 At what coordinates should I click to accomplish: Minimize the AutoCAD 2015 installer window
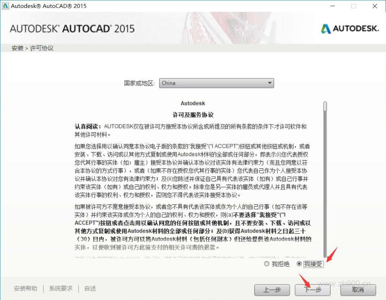click(x=332, y=6)
